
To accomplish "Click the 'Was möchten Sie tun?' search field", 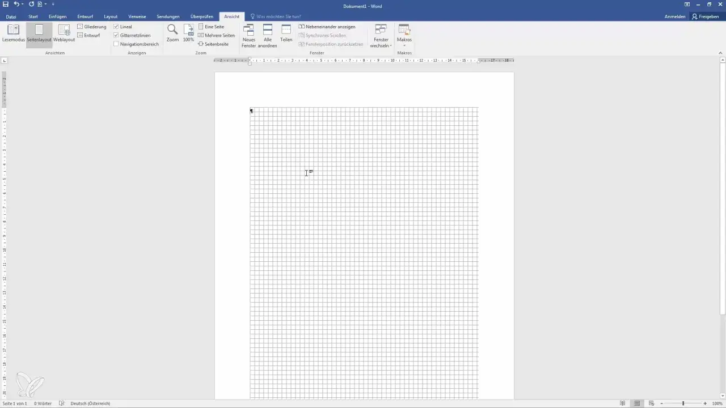I will click(278, 16).
